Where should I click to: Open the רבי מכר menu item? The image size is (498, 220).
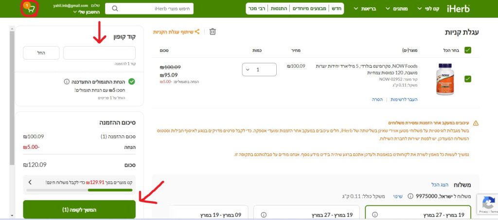click(257, 9)
